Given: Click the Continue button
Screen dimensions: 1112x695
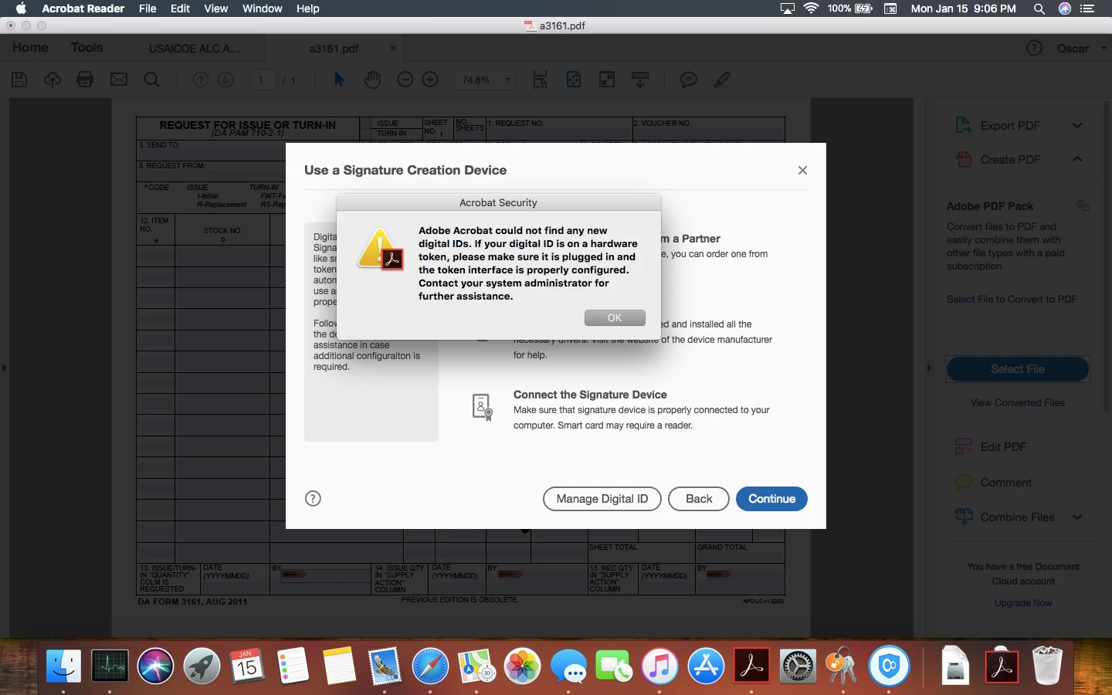Looking at the screenshot, I should [x=771, y=499].
